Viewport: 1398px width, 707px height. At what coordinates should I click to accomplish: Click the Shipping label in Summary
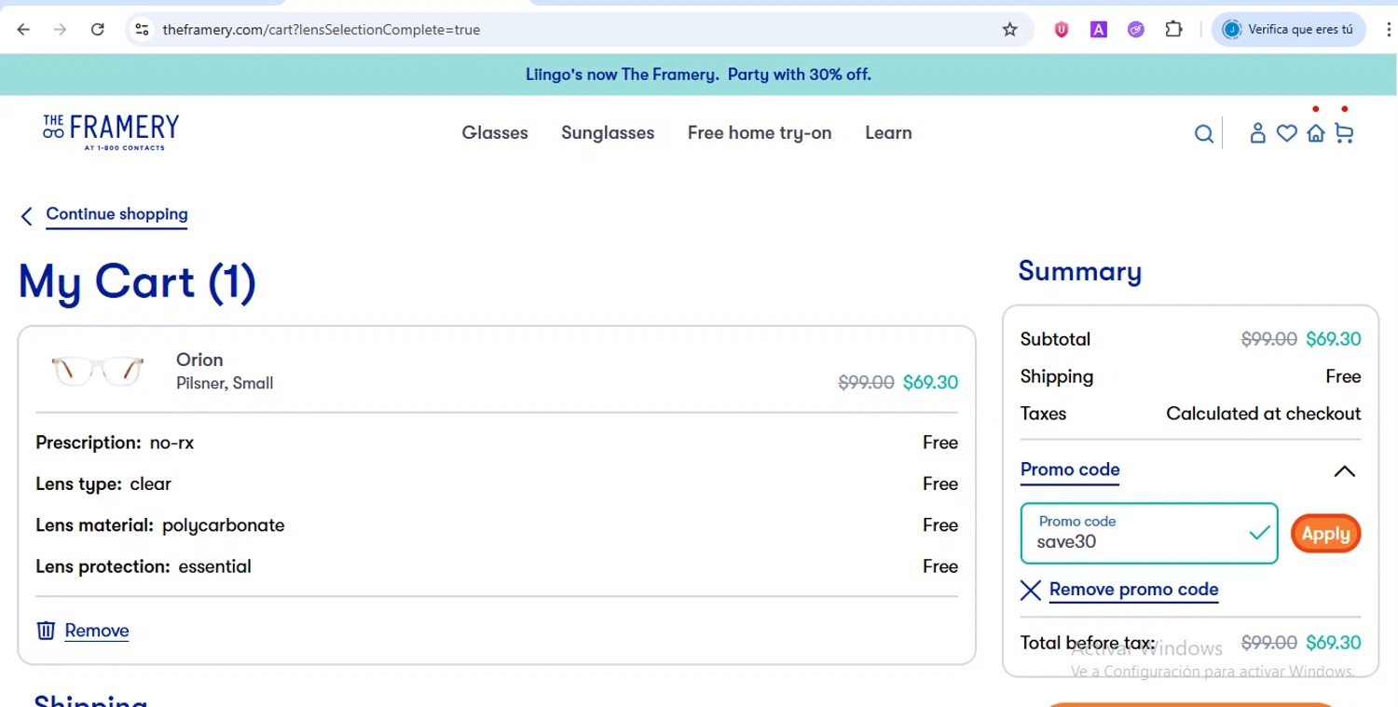click(x=1057, y=376)
